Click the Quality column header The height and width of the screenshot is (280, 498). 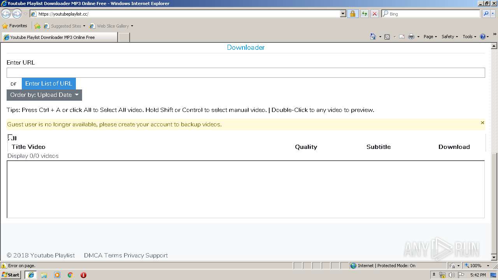306,147
